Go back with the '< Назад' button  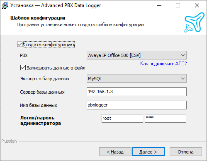pos(115,152)
